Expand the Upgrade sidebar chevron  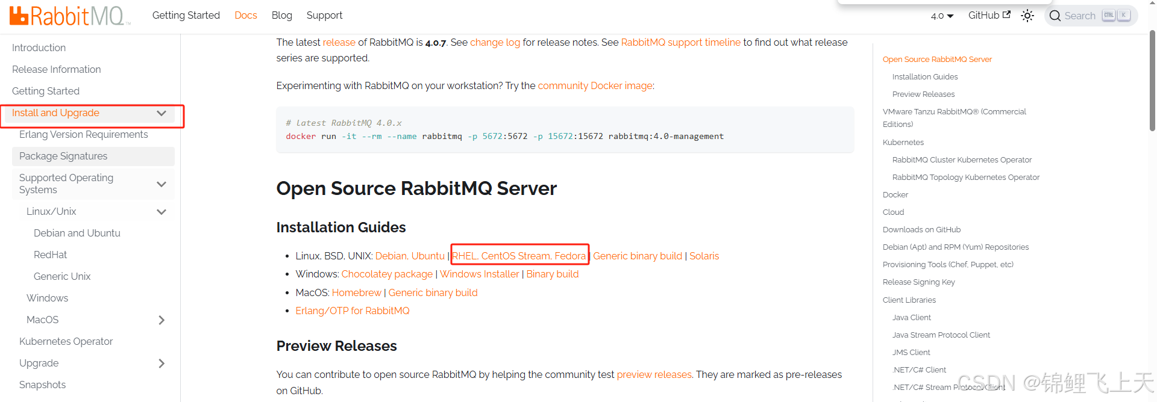click(x=161, y=363)
